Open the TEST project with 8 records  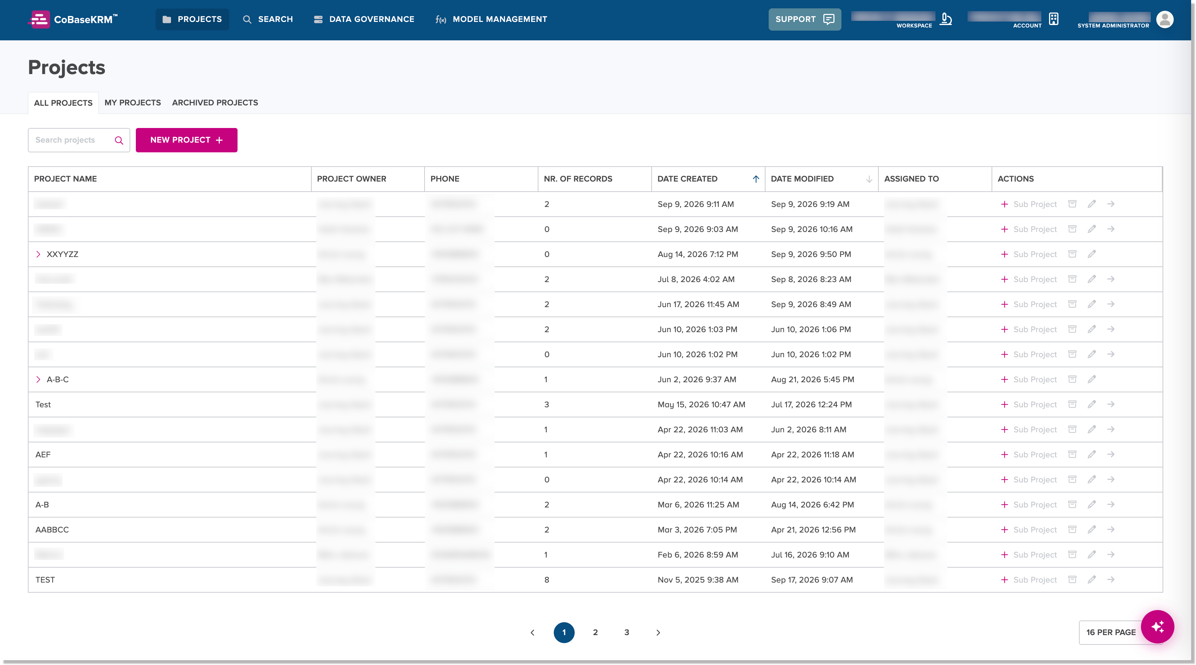pos(1111,580)
